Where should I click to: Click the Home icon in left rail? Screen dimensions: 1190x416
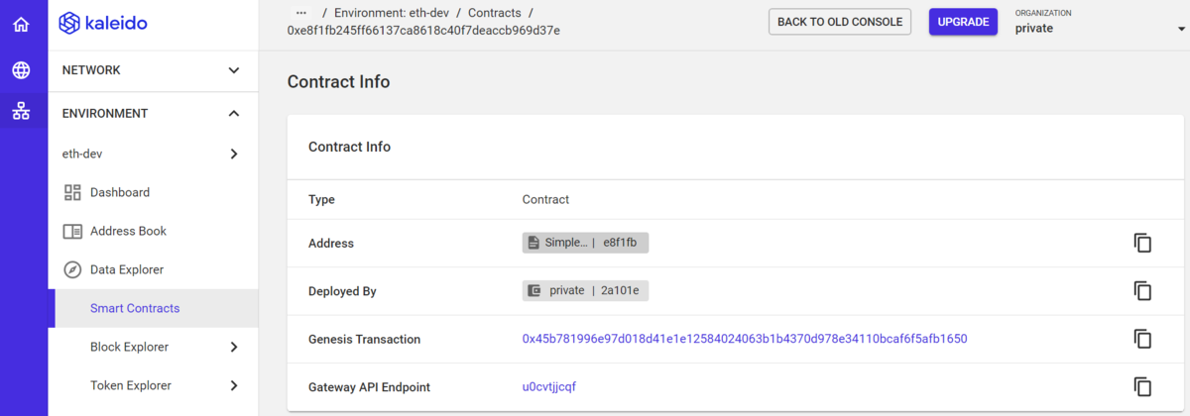point(21,24)
